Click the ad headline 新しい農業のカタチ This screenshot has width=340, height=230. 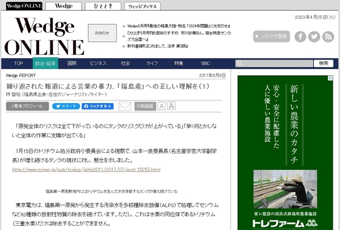pyautogui.click(x=295, y=125)
